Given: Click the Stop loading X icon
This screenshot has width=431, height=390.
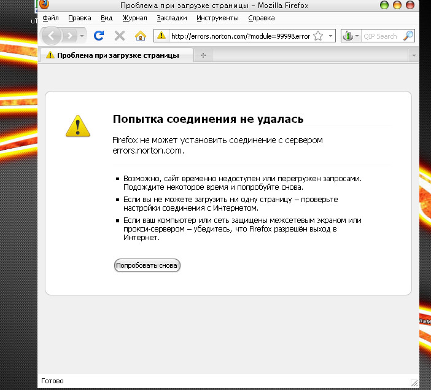Looking at the screenshot, I should (x=120, y=36).
